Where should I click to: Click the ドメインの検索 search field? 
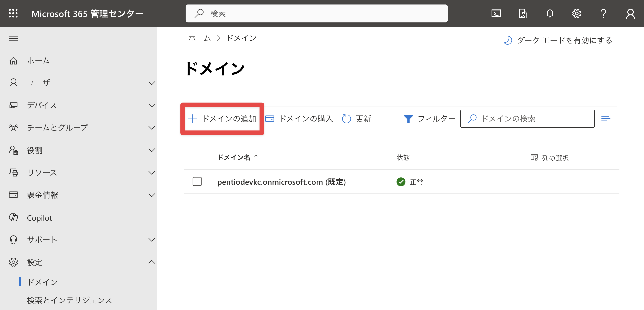pos(527,119)
